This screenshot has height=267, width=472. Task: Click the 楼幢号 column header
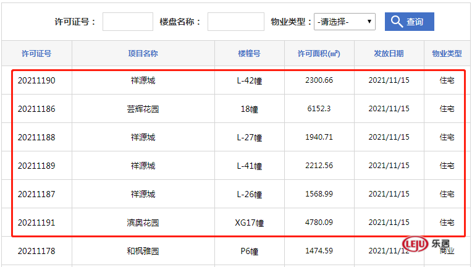click(x=249, y=54)
